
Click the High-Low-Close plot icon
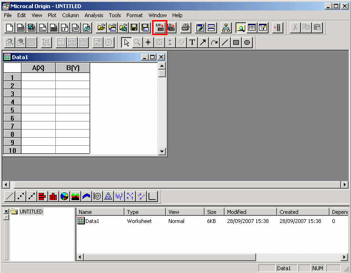coord(119,196)
